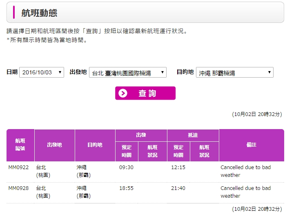The height and width of the screenshot is (221, 296).
Task: Click departure time 18:55
Action: pos(126,188)
